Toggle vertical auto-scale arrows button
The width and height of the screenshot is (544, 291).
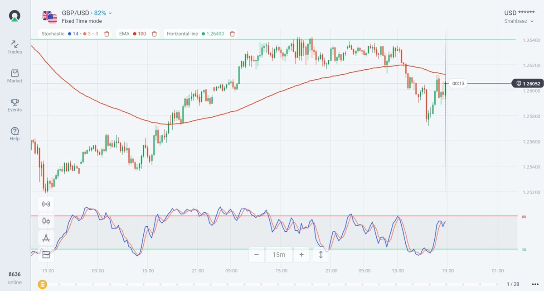pos(321,255)
